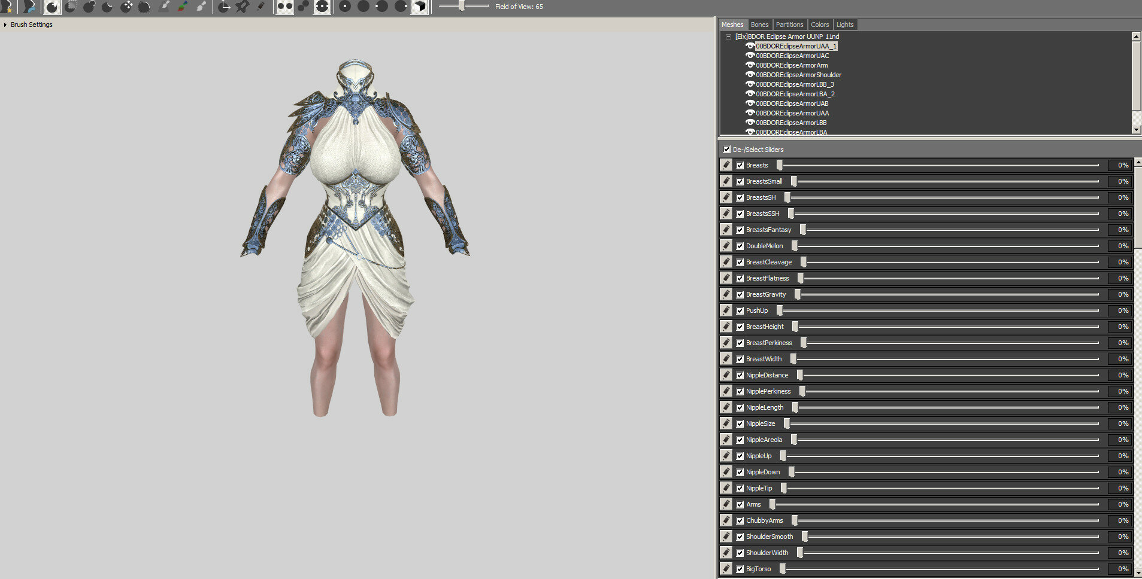1142x579 pixels.
Task: Activate the Transform tool with axes icon
Action: pyautogui.click(x=223, y=7)
